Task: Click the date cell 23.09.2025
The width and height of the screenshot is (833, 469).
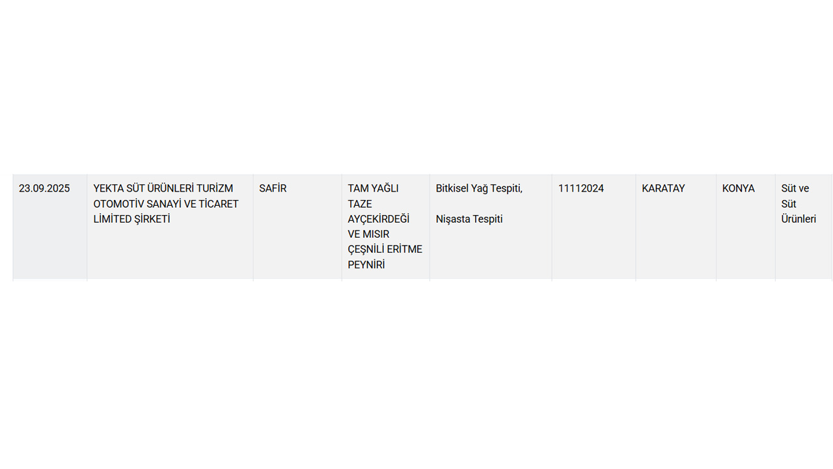Action: point(44,188)
